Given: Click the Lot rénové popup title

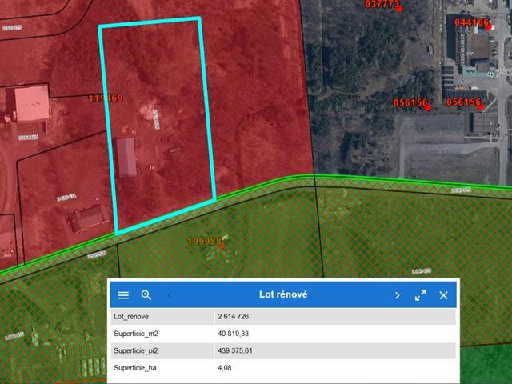Looking at the screenshot, I should [283, 295].
